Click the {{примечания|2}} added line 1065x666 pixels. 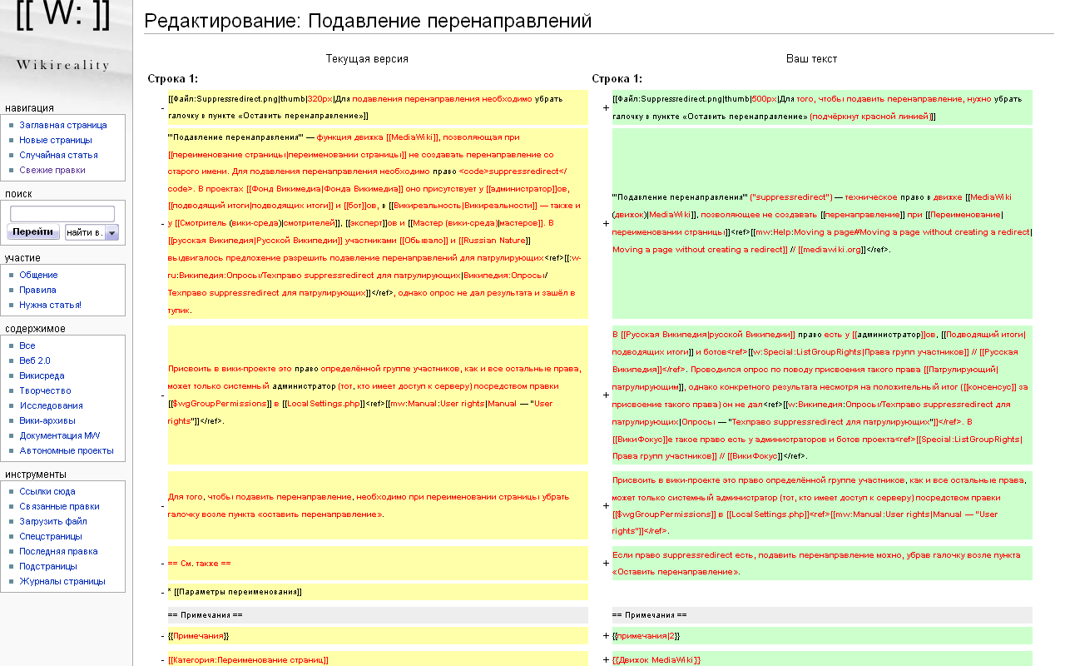tap(822, 636)
